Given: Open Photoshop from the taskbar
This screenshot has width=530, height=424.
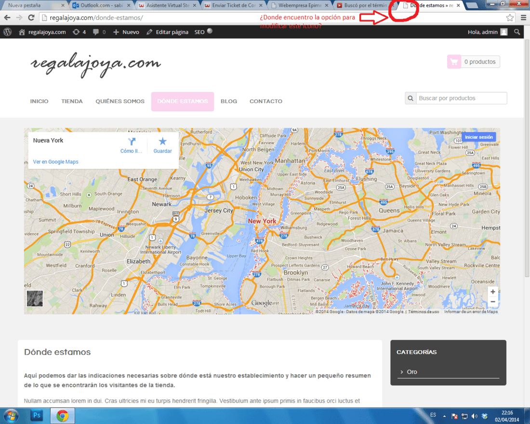Looking at the screenshot, I should click(37, 415).
